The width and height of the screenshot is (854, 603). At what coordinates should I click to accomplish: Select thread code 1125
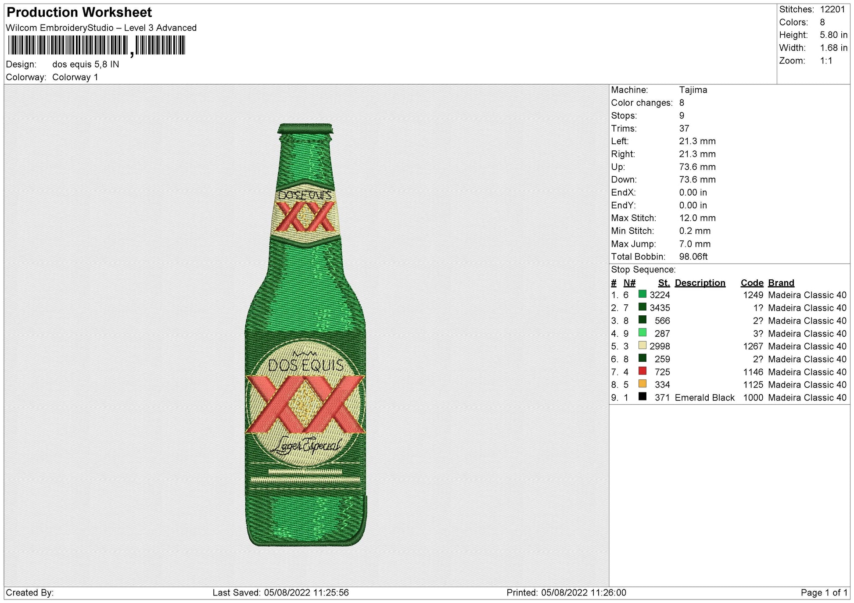click(x=754, y=385)
